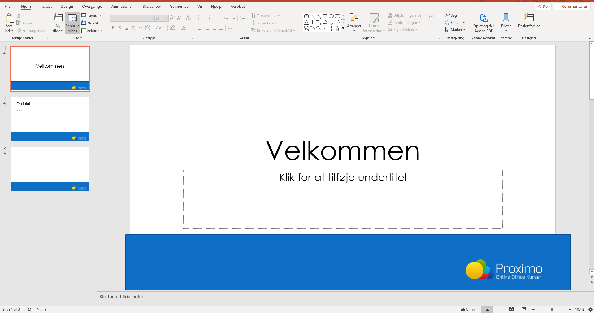The width and height of the screenshot is (594, 313).
Task: Toggle bullet list formatting
Action: click(x=200, y=18)
